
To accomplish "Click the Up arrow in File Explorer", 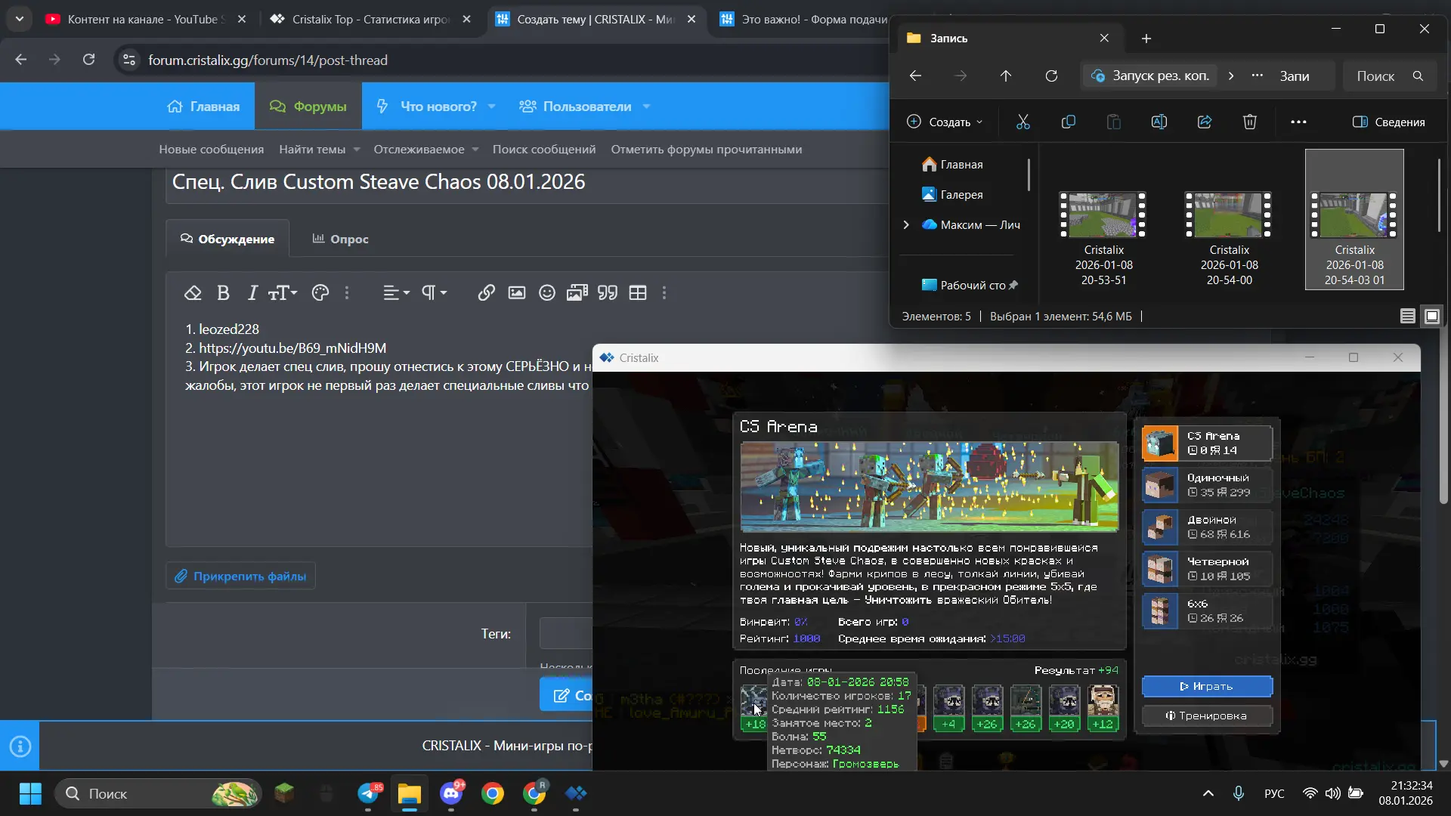I will pyautogui.click(x=1006, y=76).
